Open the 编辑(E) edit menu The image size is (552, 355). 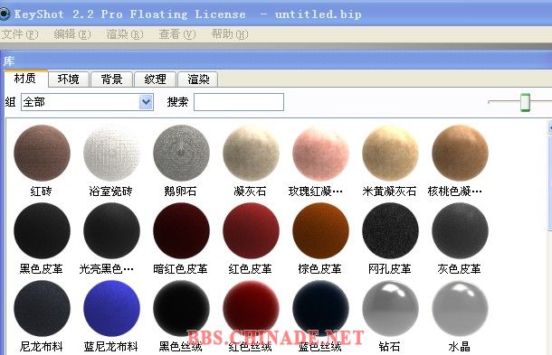[x=72, y=34]
